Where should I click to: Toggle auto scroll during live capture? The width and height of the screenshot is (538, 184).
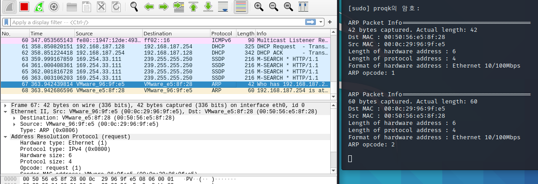[223, 7]
